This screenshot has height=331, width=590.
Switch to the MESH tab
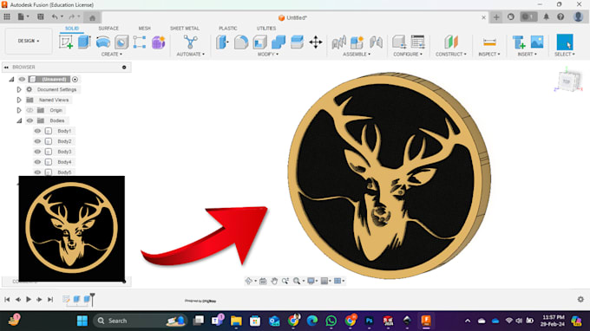click(145, 29)
